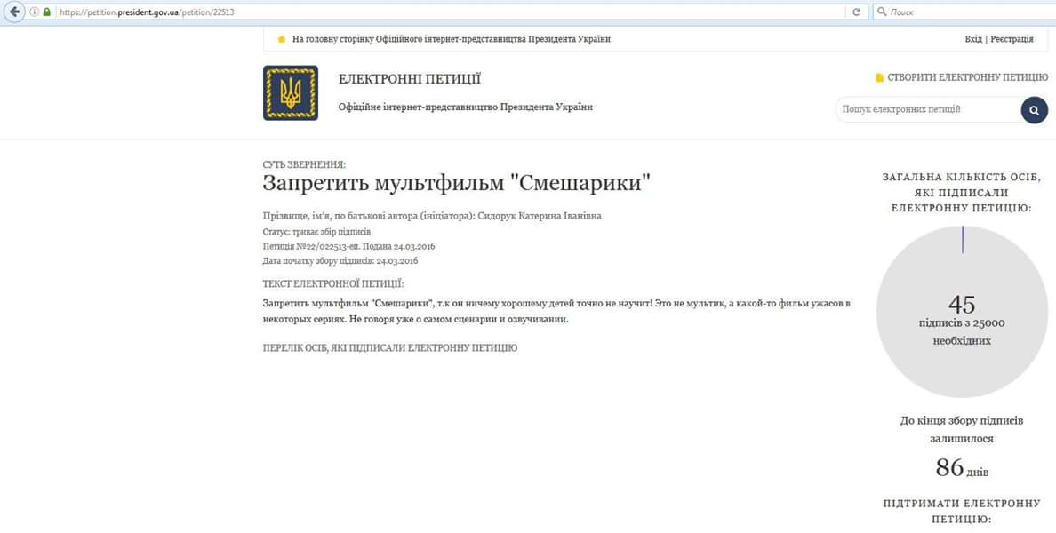Click the browser back arrow button
This screenshot has height=533, width=1056.
(14, 12)
